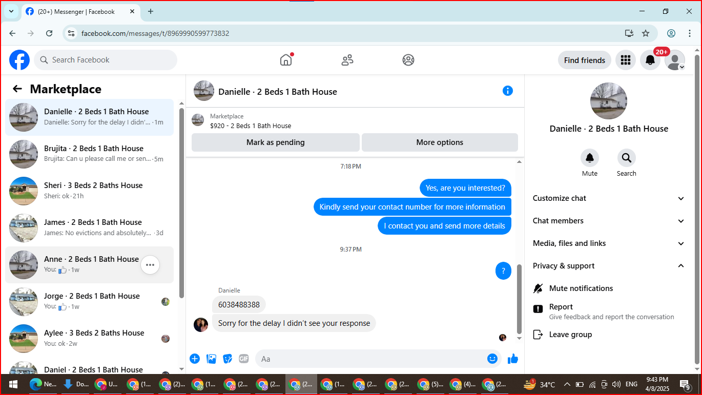Open the account profile avatar menu
This screenshot has width=702, height=395.
coord(675,60)
